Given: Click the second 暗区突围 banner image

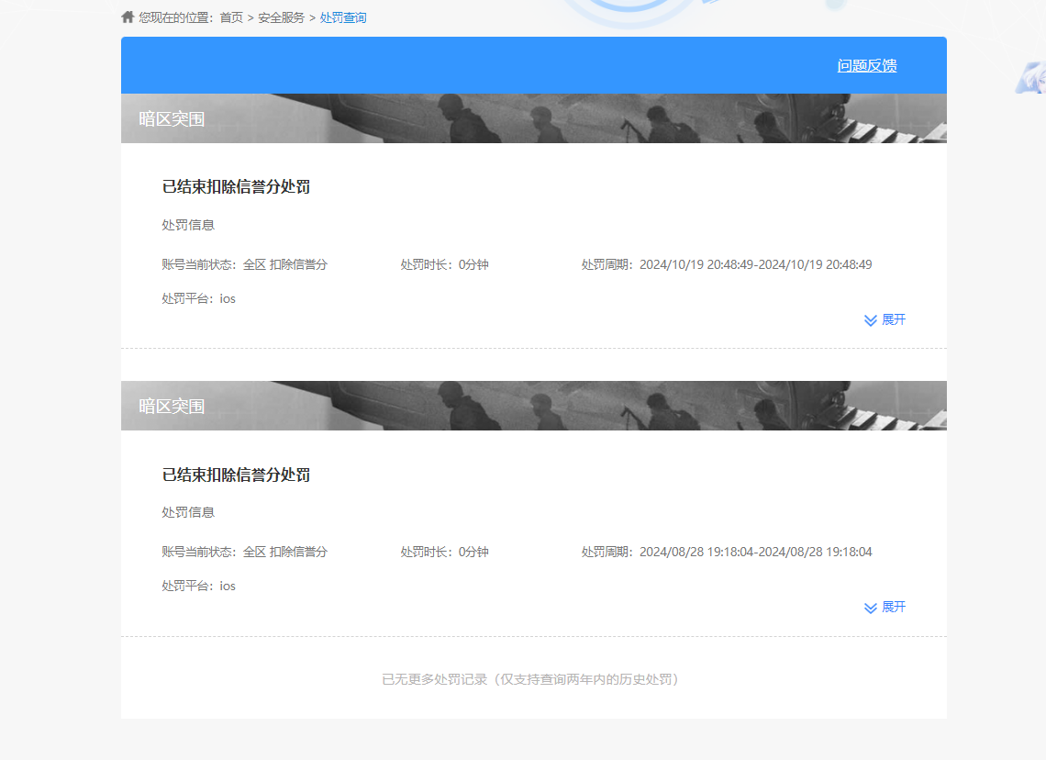Looking at the screenshot, I should tap(534, 405).
